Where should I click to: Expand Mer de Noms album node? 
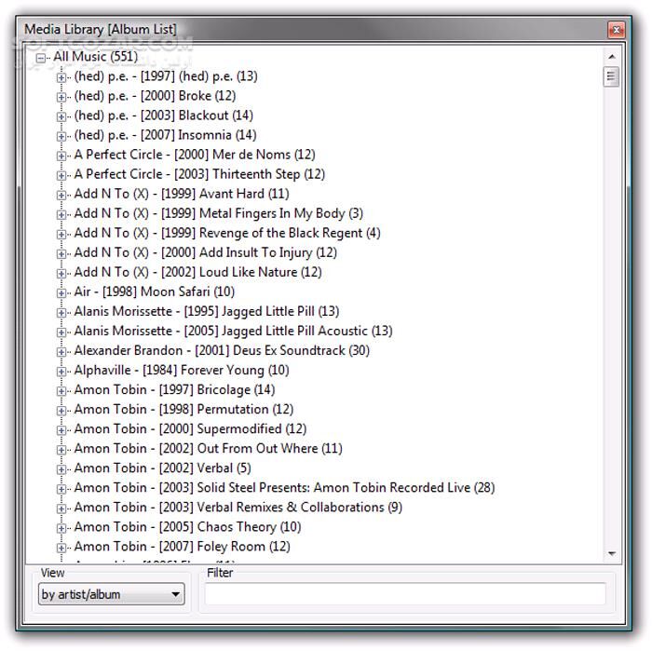61,156
